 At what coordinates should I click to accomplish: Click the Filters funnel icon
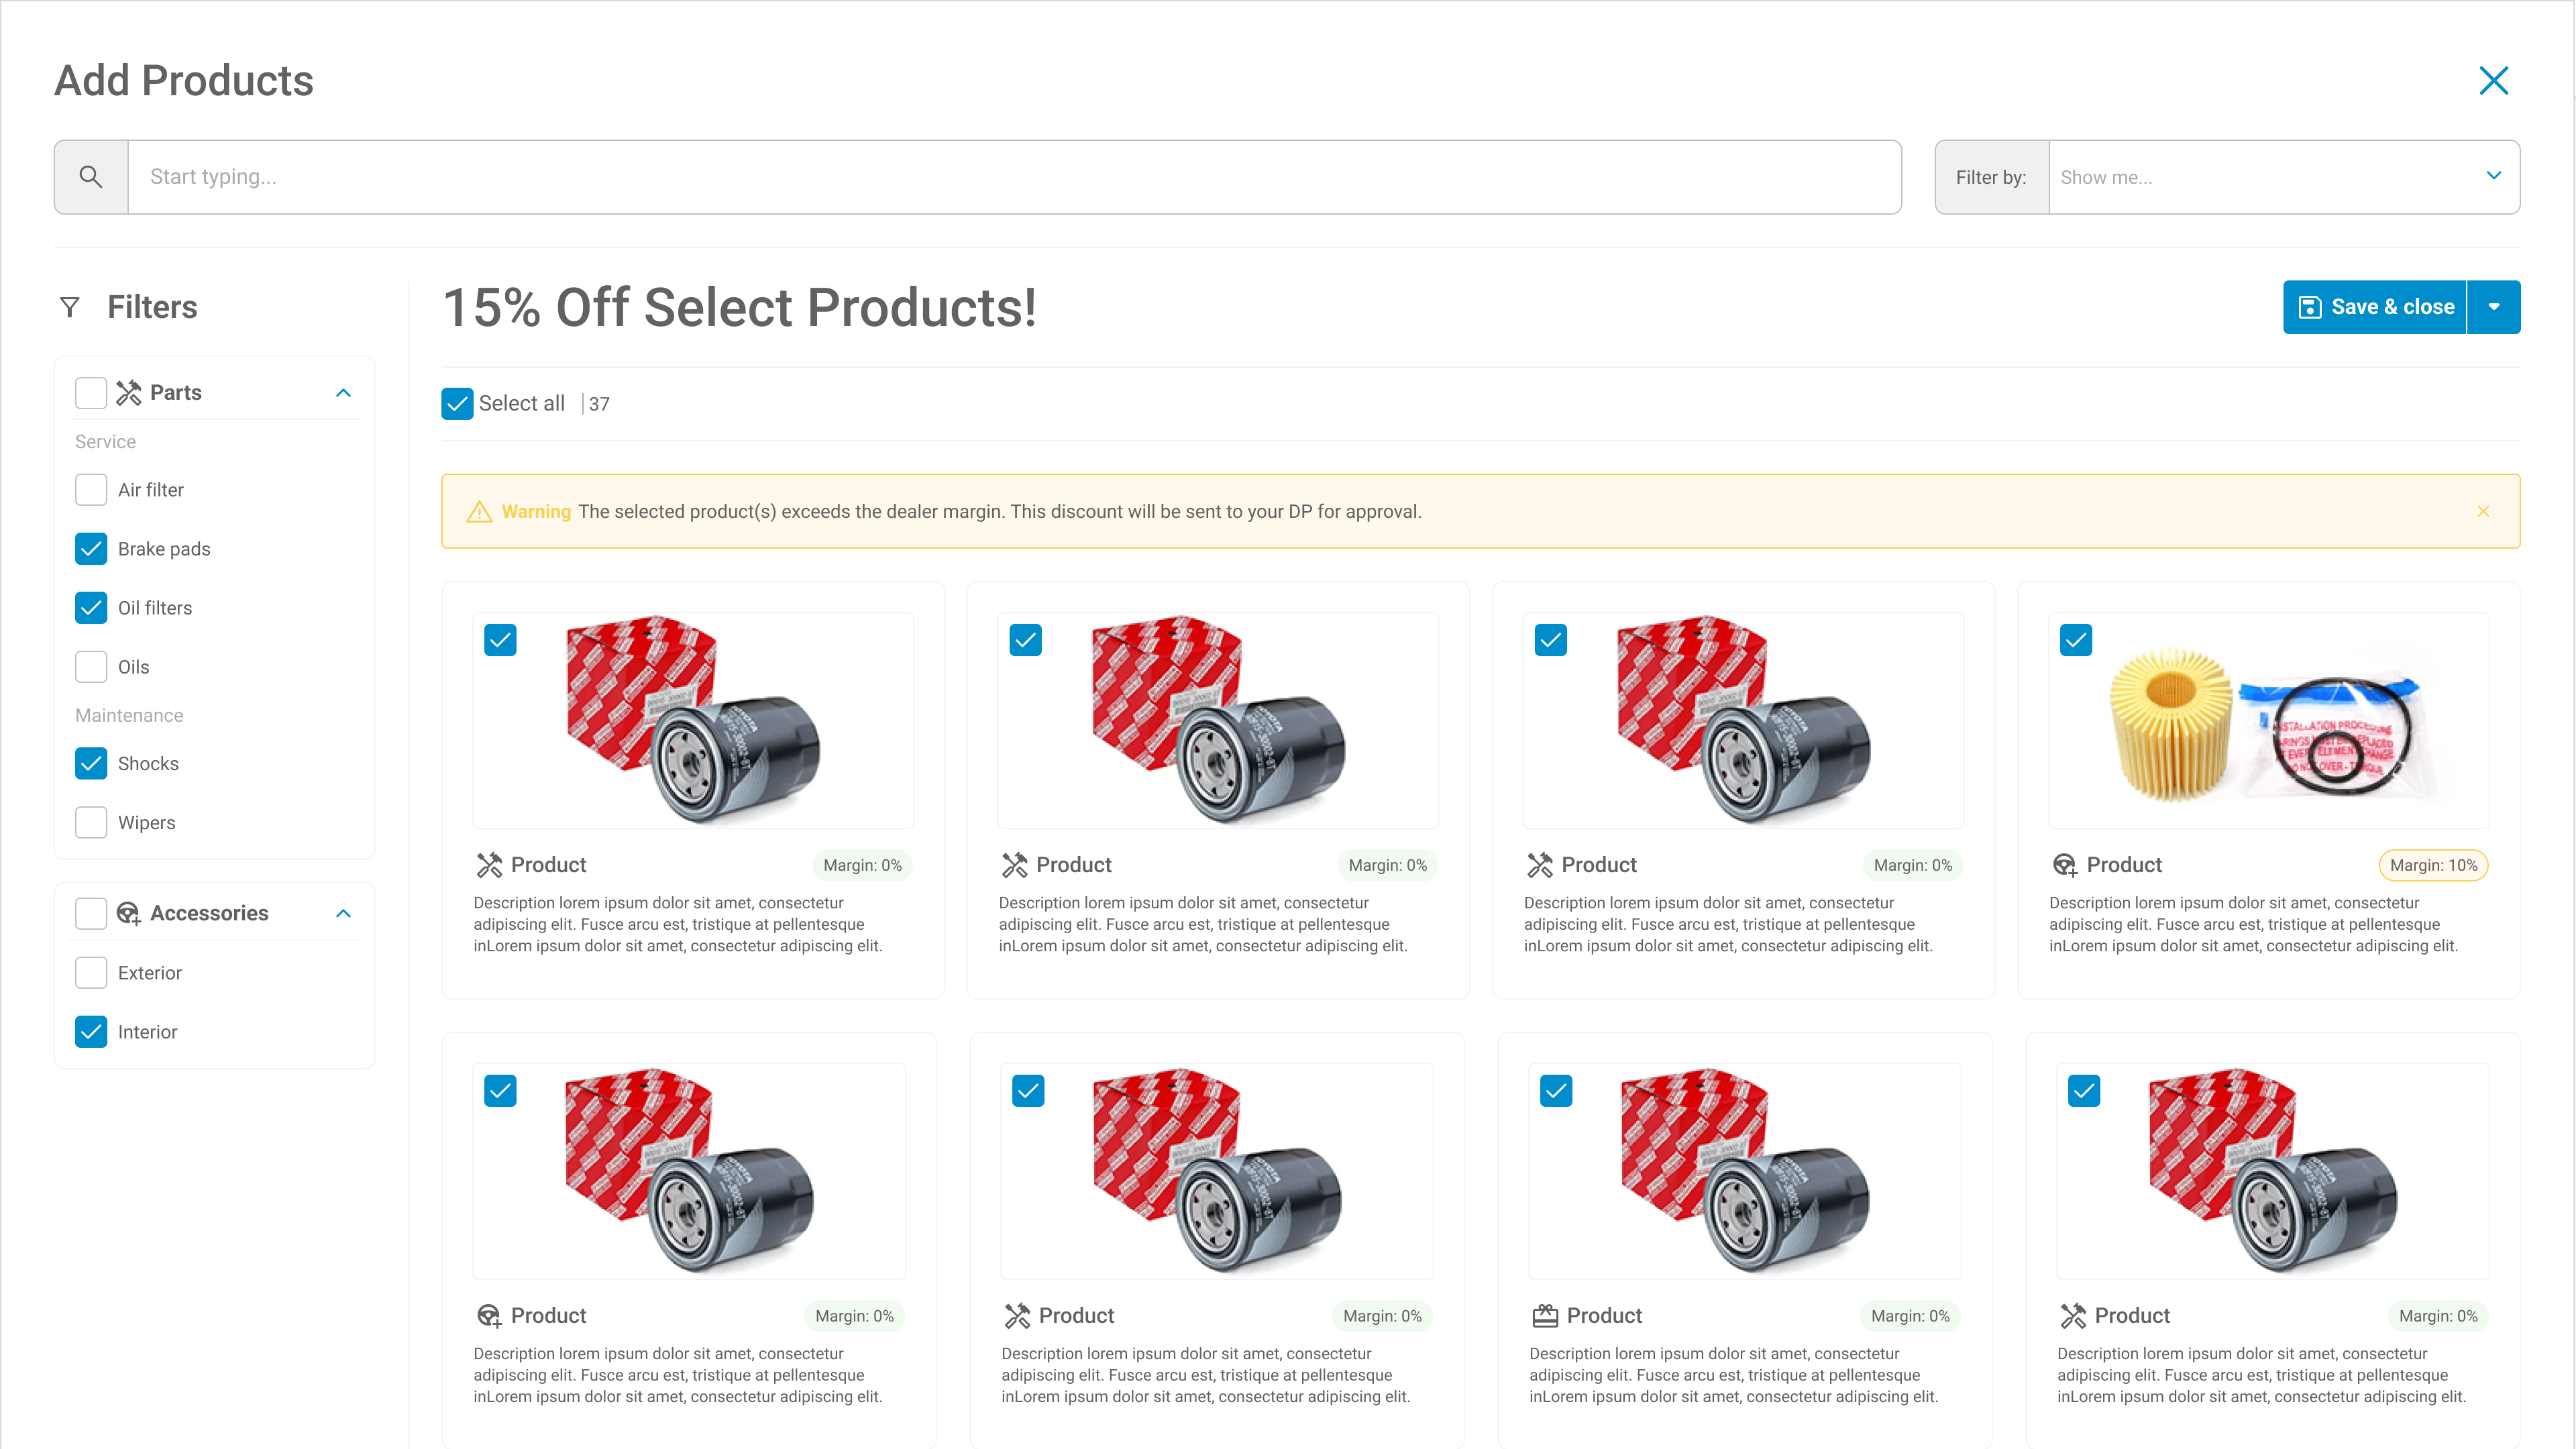[70, 307]
